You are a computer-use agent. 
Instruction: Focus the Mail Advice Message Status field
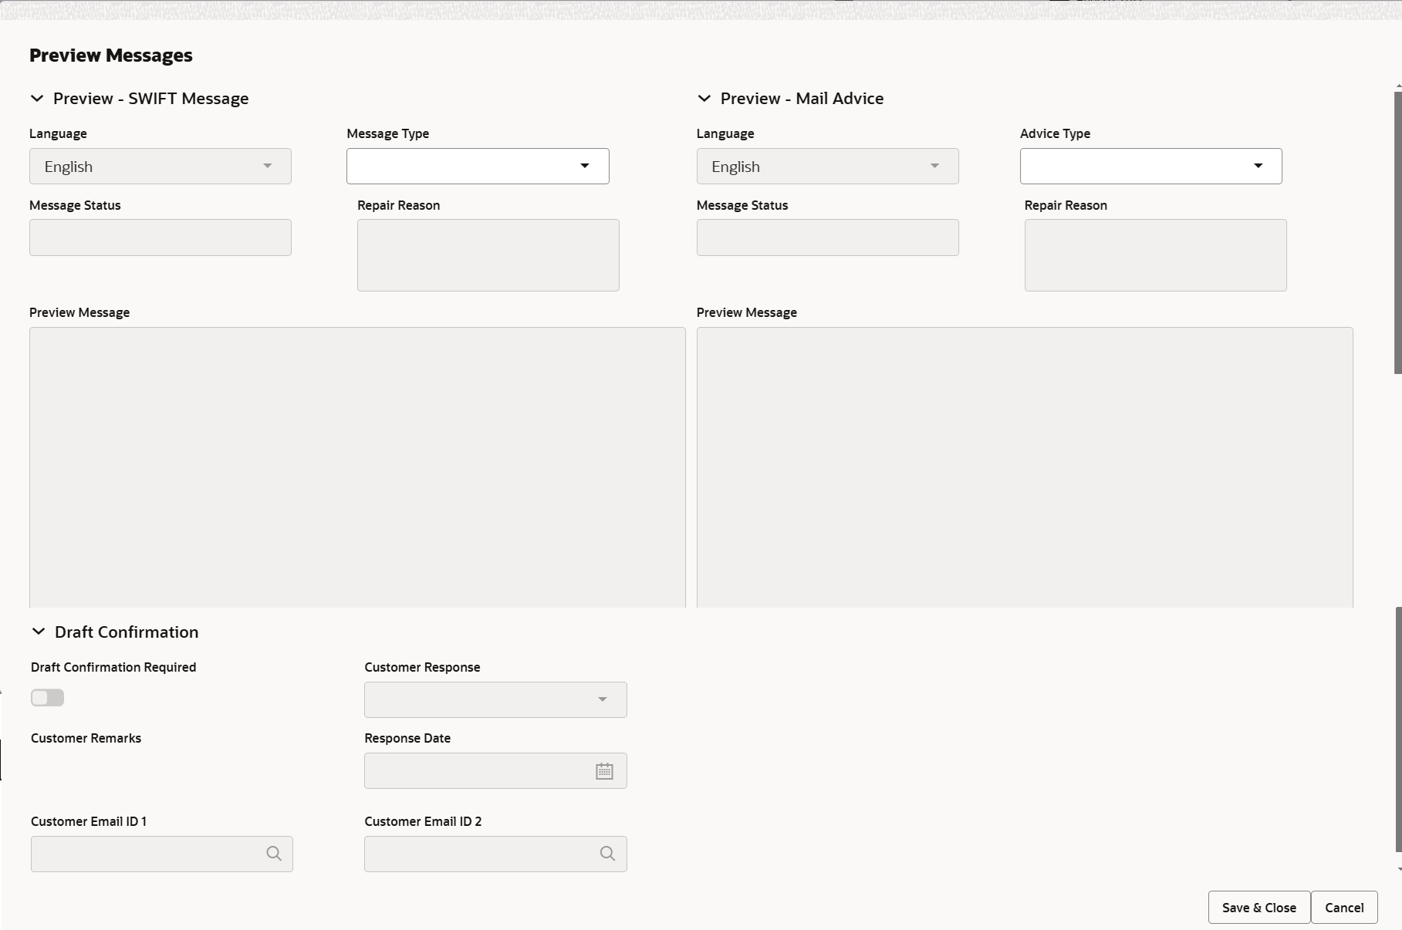coord(827,238)
